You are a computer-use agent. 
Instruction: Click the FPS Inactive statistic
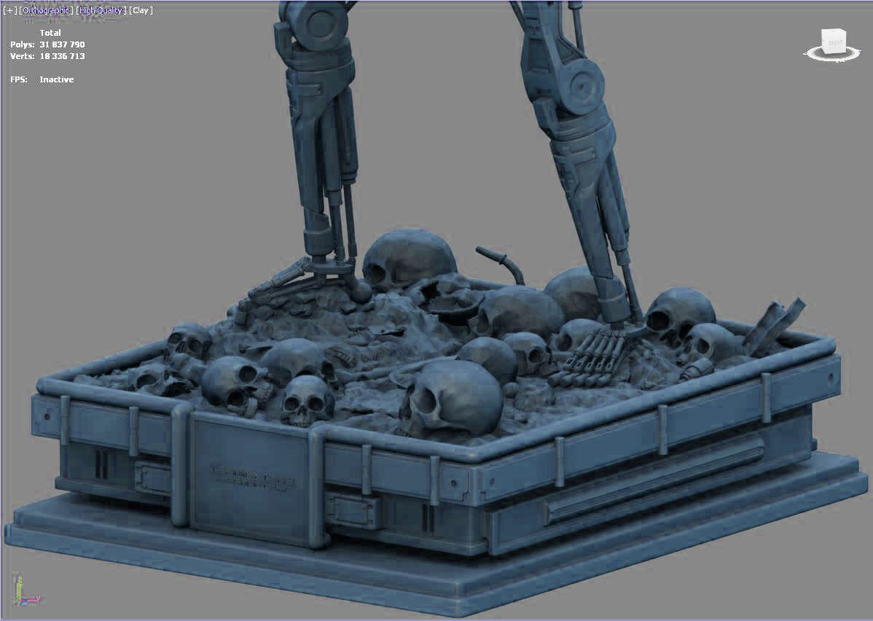(x=42, y=79)
